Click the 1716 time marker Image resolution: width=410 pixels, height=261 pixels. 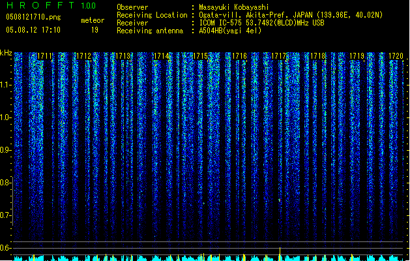point(239,56)
